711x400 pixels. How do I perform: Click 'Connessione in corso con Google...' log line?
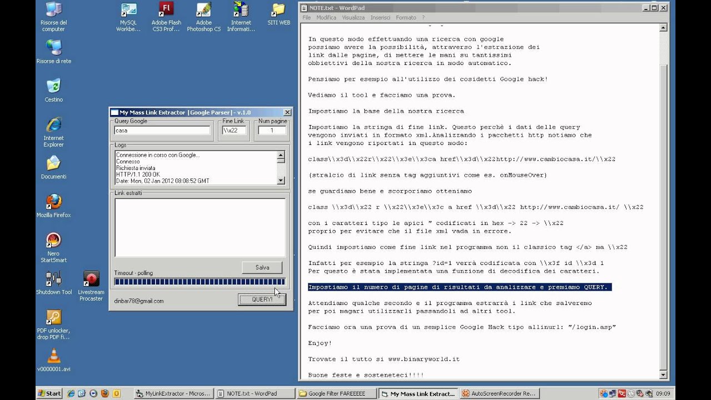pos(158,155)
